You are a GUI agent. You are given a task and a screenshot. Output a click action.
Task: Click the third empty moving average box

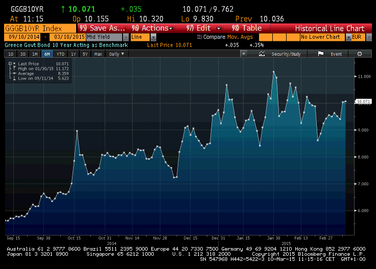tap(293, 37)
